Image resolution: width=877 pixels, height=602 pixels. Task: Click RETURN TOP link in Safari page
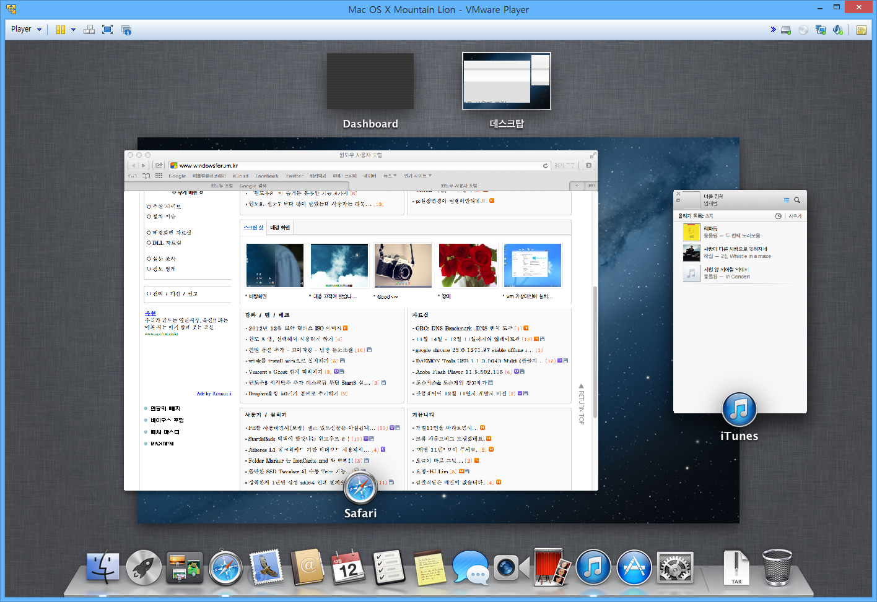point(581,403)
